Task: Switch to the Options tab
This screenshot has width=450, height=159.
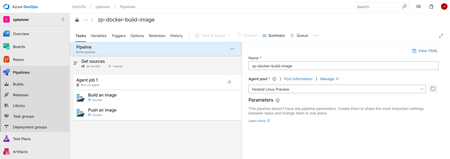Action: tap(137, 36)
